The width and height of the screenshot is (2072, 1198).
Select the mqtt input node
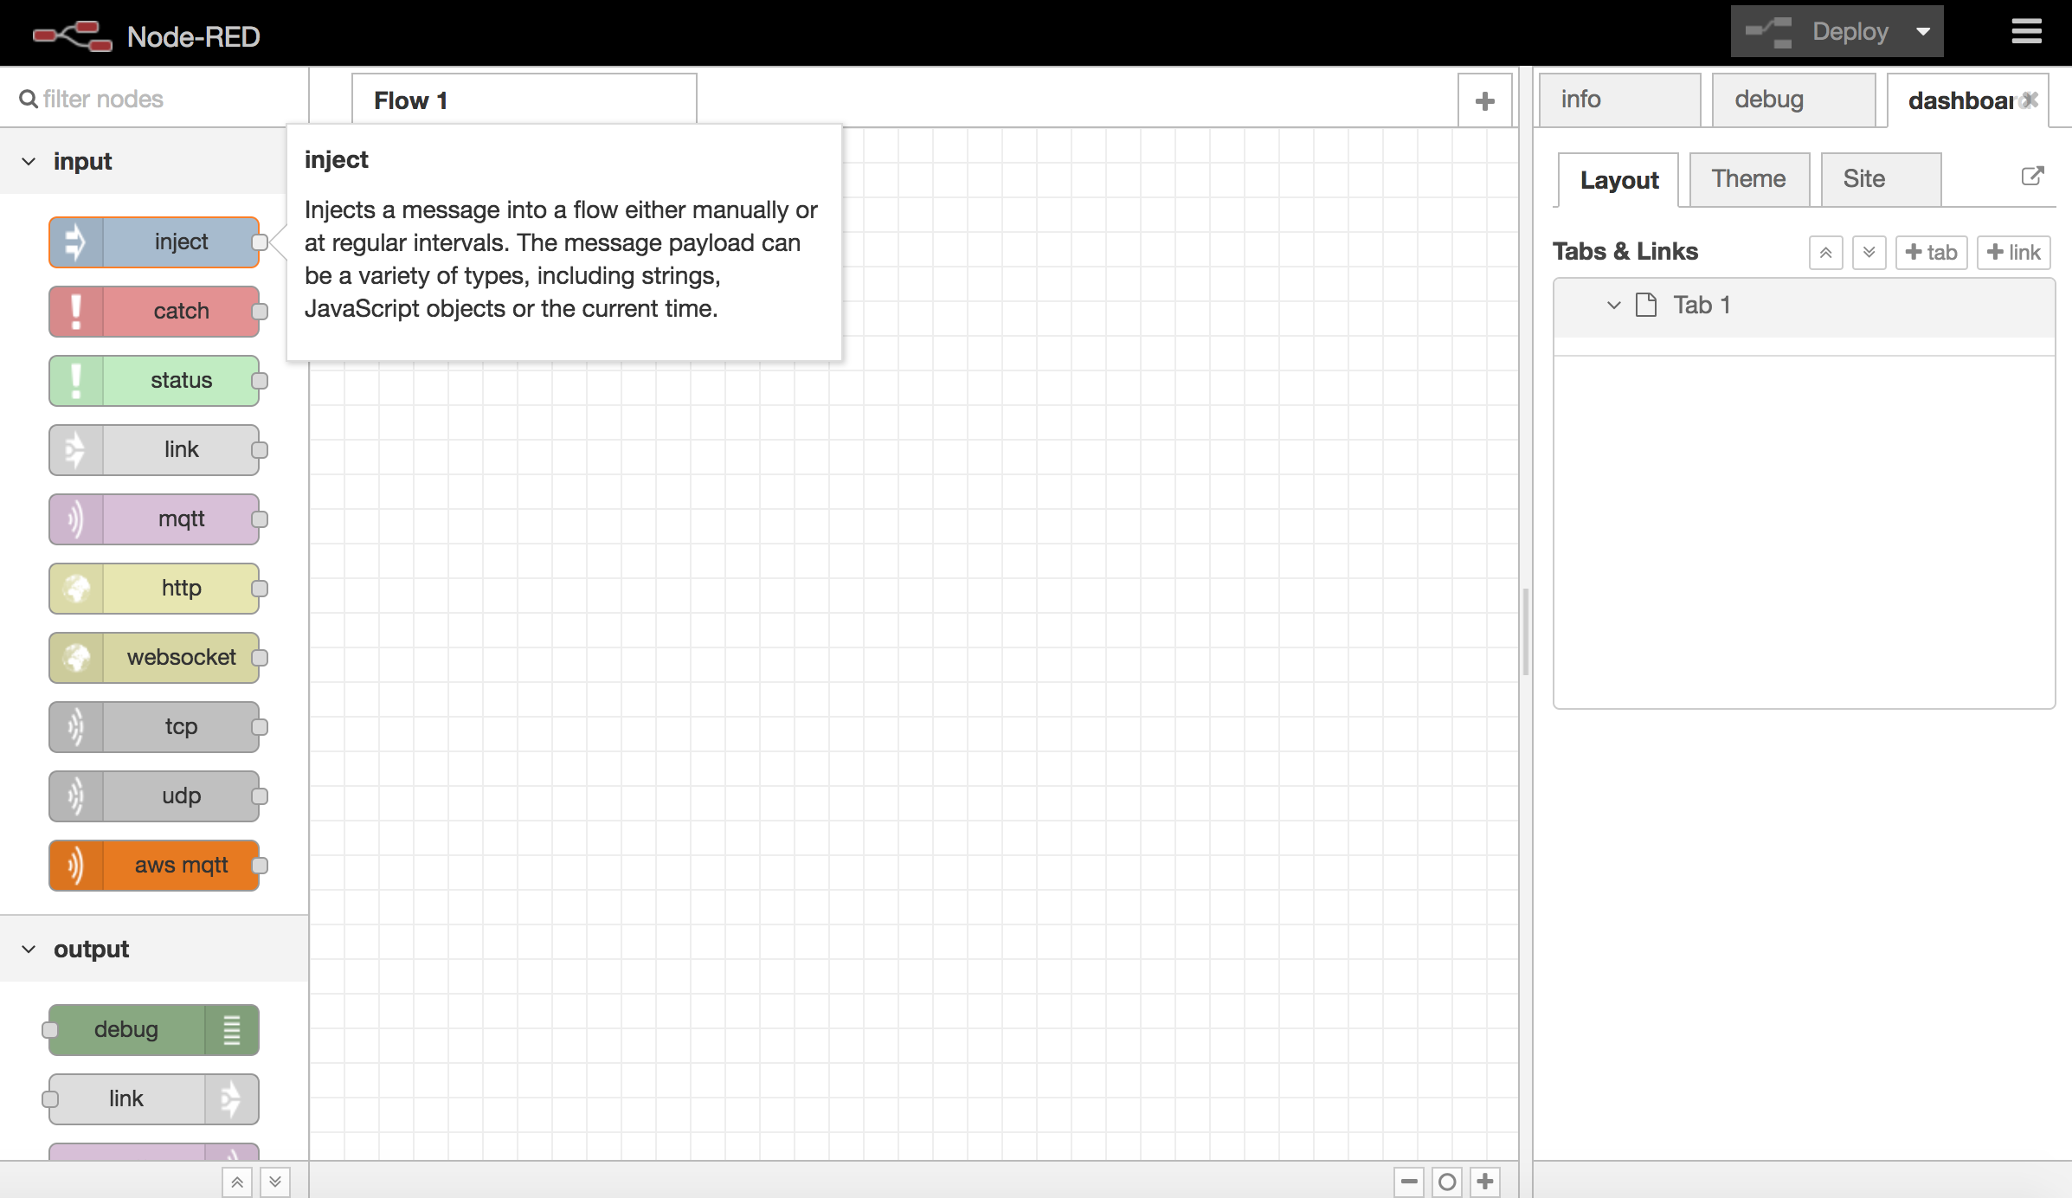pyautogui.click(x=154, y=518)
